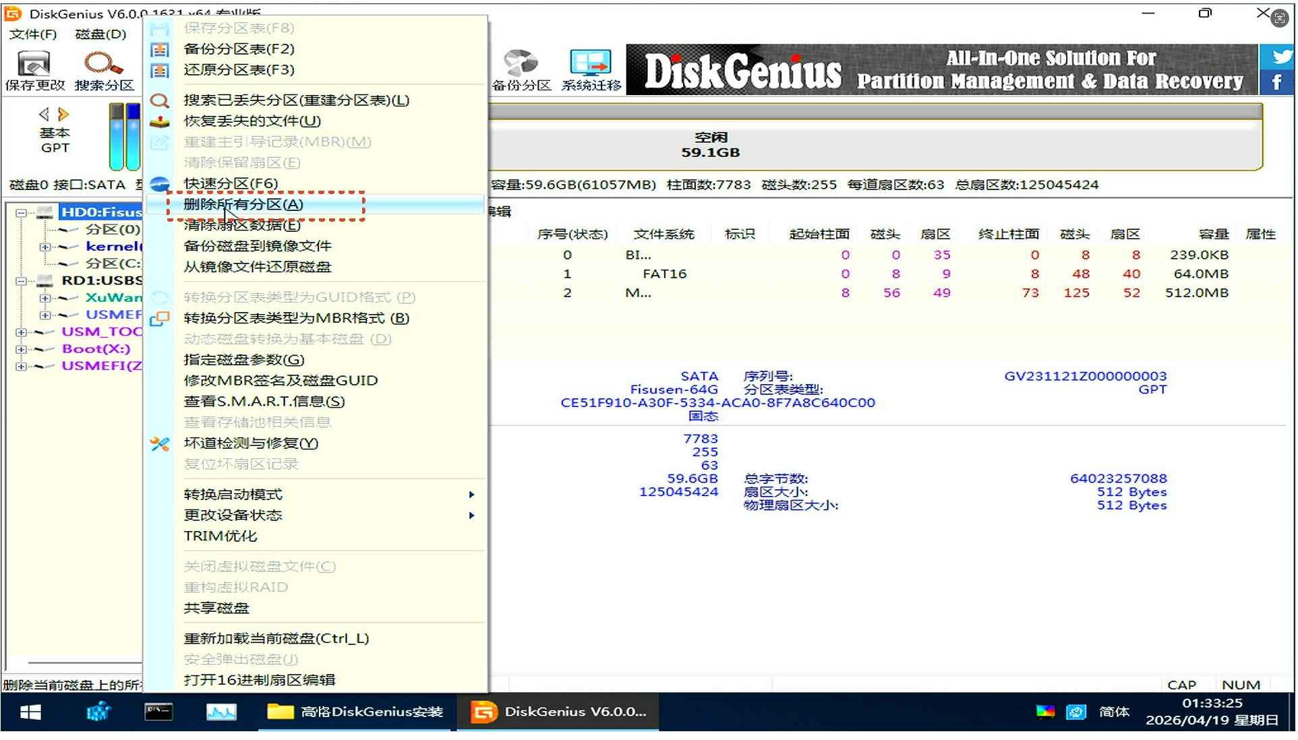Open the command prompt taskbar icon
The height and width of the screenshot is (740, 1298).
[159, 712]
